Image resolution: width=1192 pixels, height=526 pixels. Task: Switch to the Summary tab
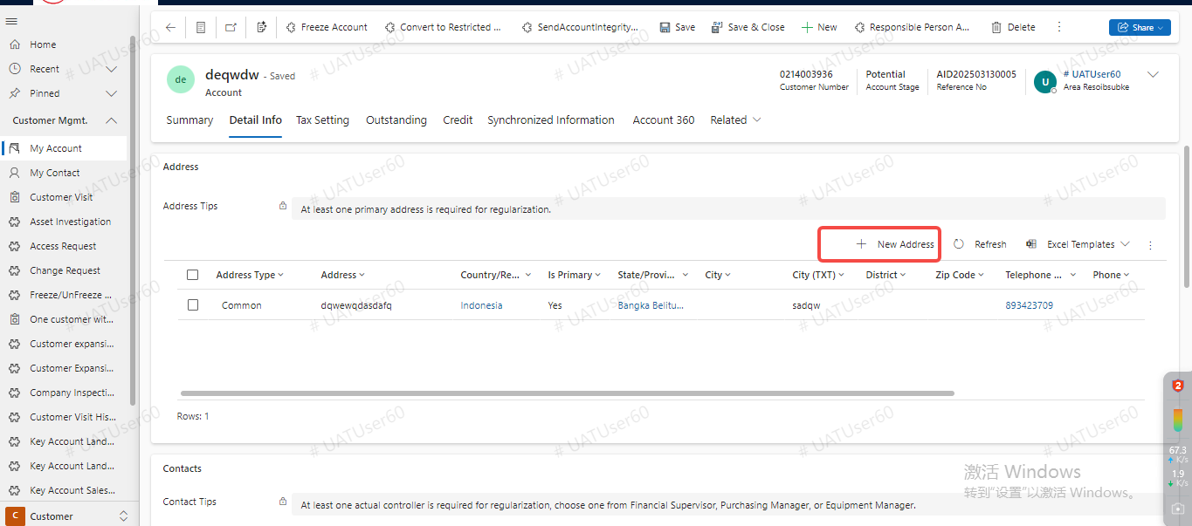point(189,120)
